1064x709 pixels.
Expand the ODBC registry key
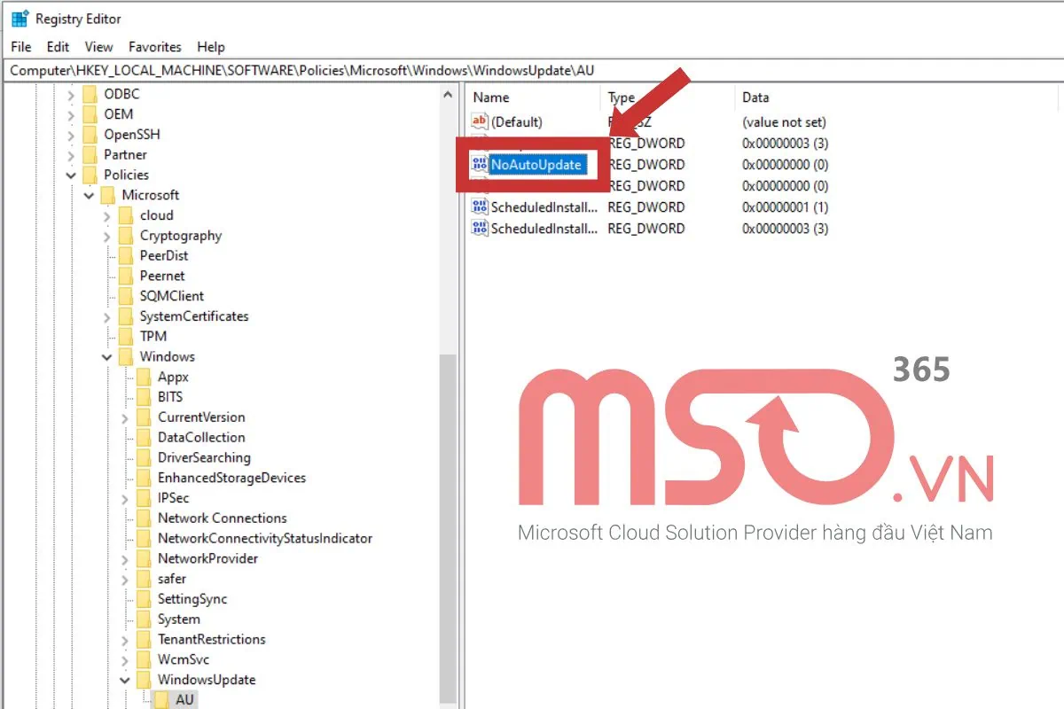(70, 94)
